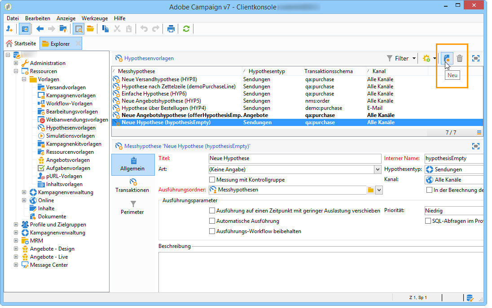This screenshot has height=308, width=492.
Task: Click the navigation pane toggle toolbar icon
Action: [x=25, y=29]
